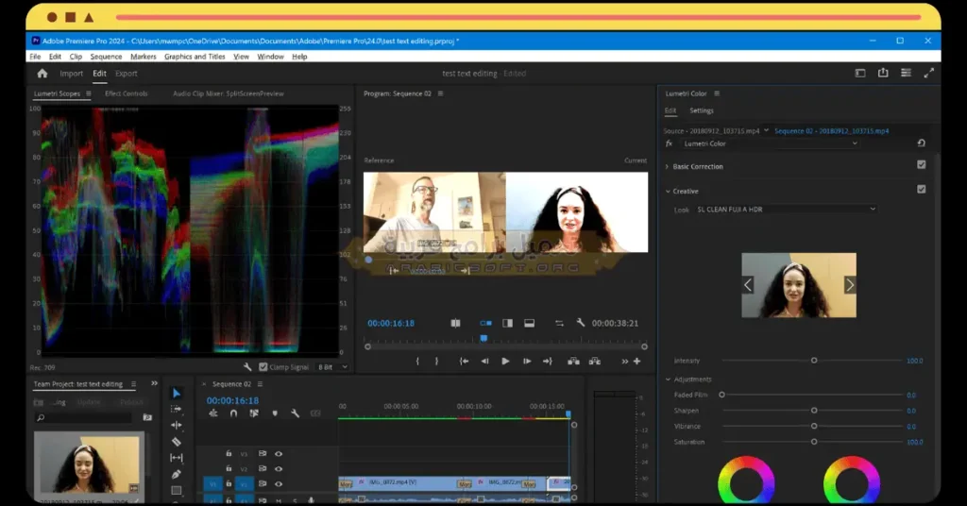Switch to the Import workspace
967x506 pixels.
click(72, 74)
